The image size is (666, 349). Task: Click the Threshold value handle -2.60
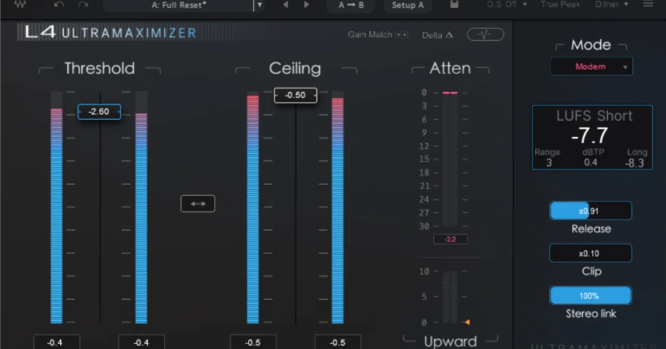click(x=99, y=112)
